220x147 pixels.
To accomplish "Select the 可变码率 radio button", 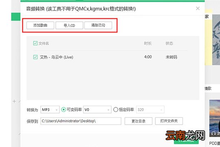I will tap(64, 109).
